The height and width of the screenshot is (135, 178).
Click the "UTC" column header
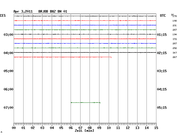(163, 16)
